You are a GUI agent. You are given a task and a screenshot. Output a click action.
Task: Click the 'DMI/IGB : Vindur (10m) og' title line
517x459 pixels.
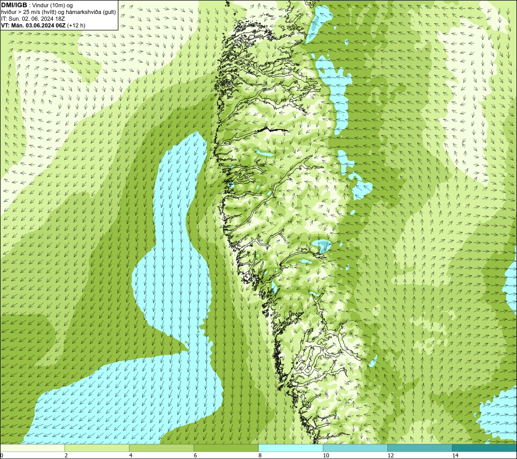pyautogui.click(x=37, y=5)
